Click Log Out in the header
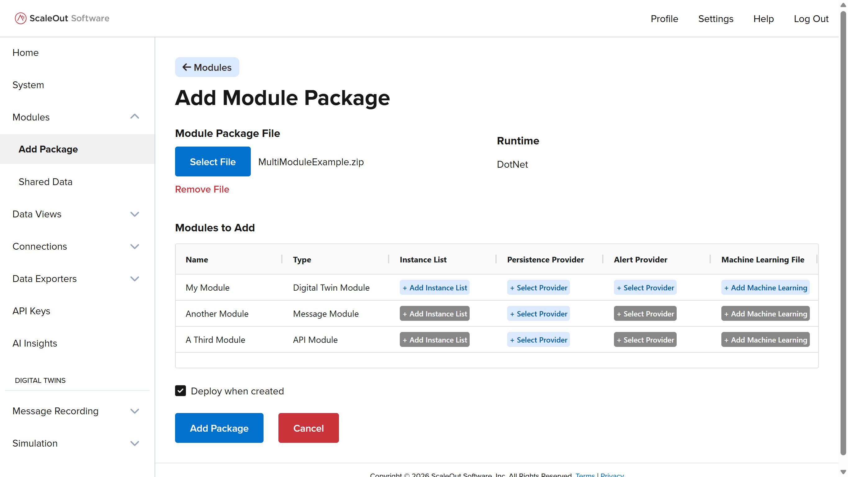848x477 pixels. tap(811, 19)
